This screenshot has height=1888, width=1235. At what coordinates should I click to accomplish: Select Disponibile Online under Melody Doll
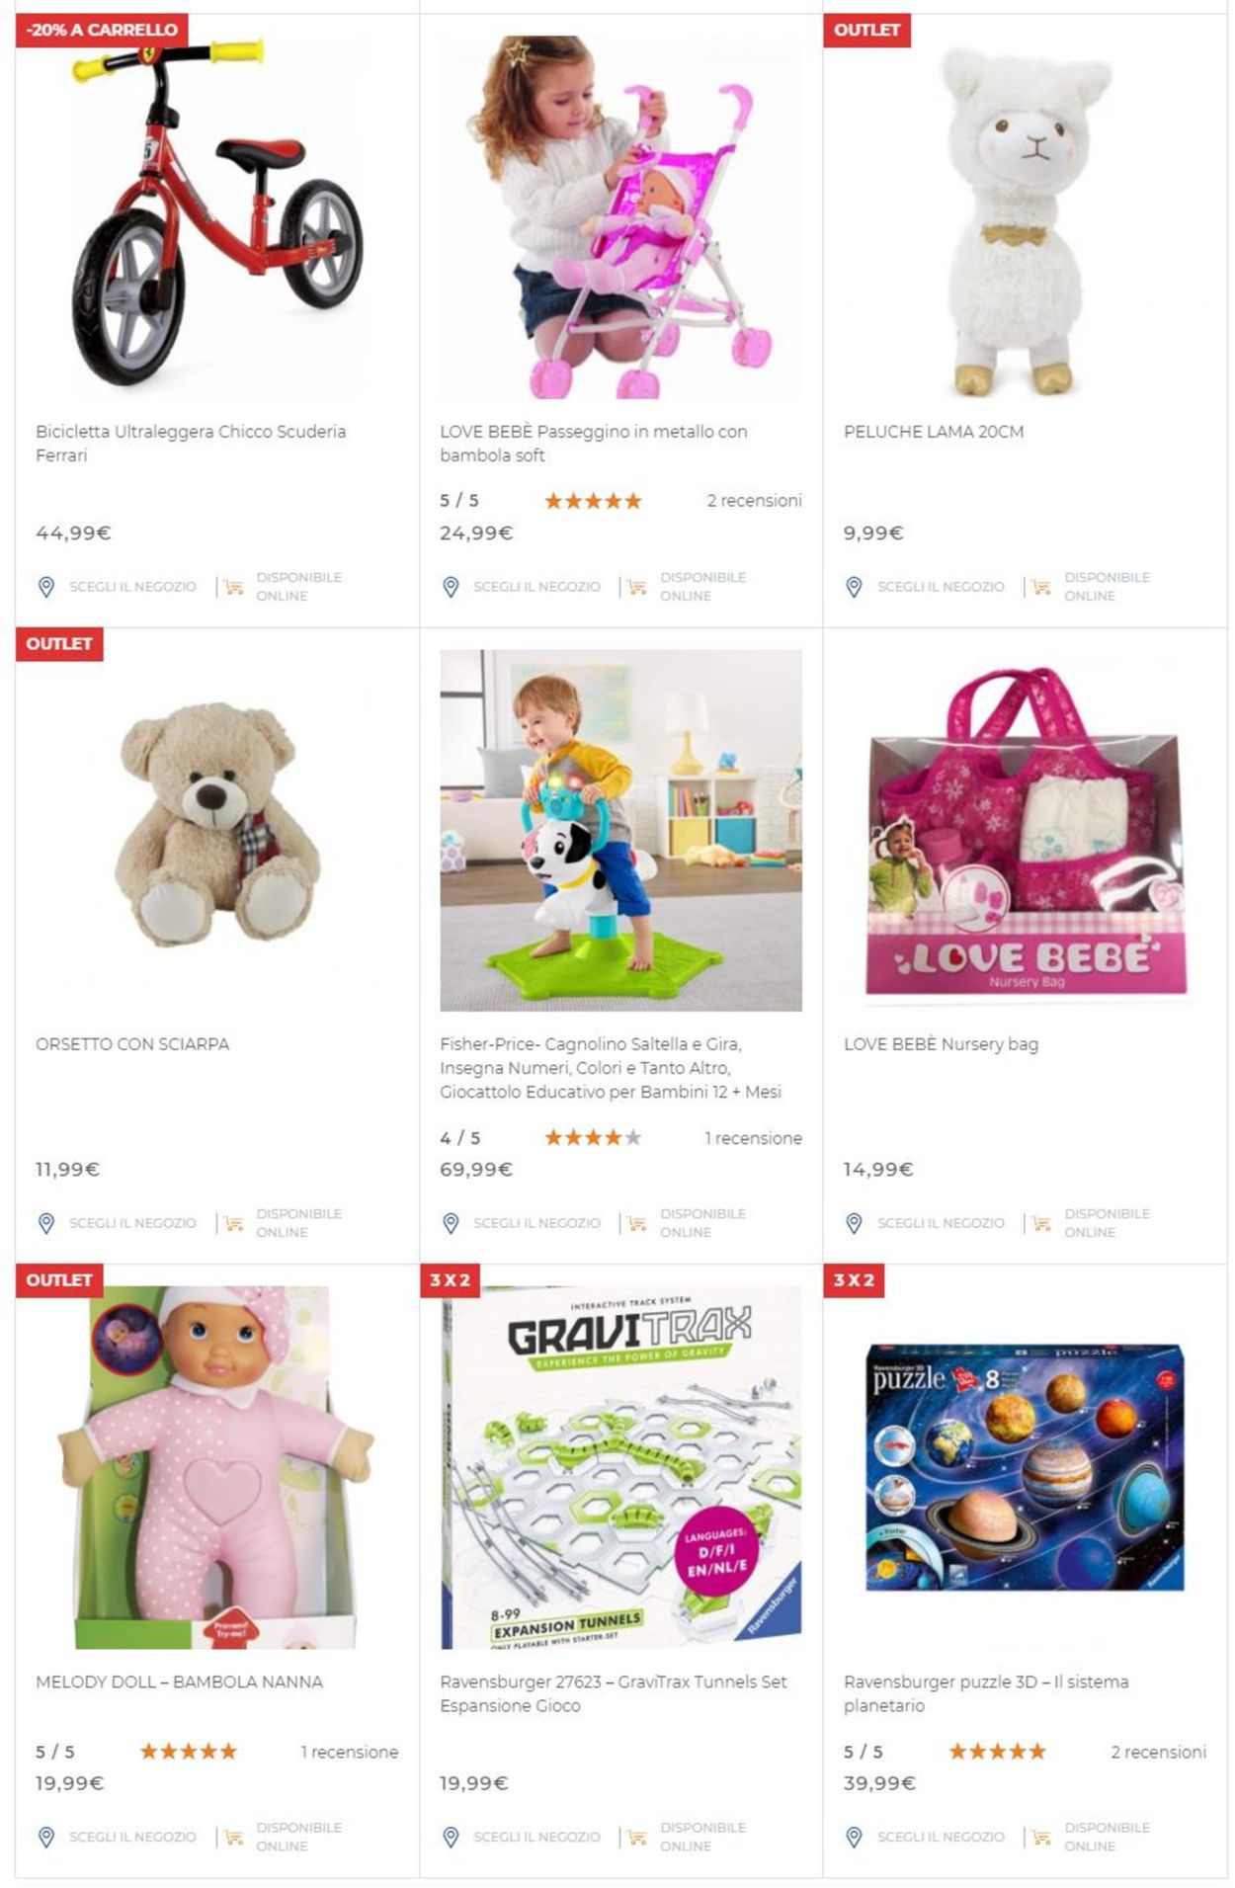pyautogui.click(x=298, y=1837)
